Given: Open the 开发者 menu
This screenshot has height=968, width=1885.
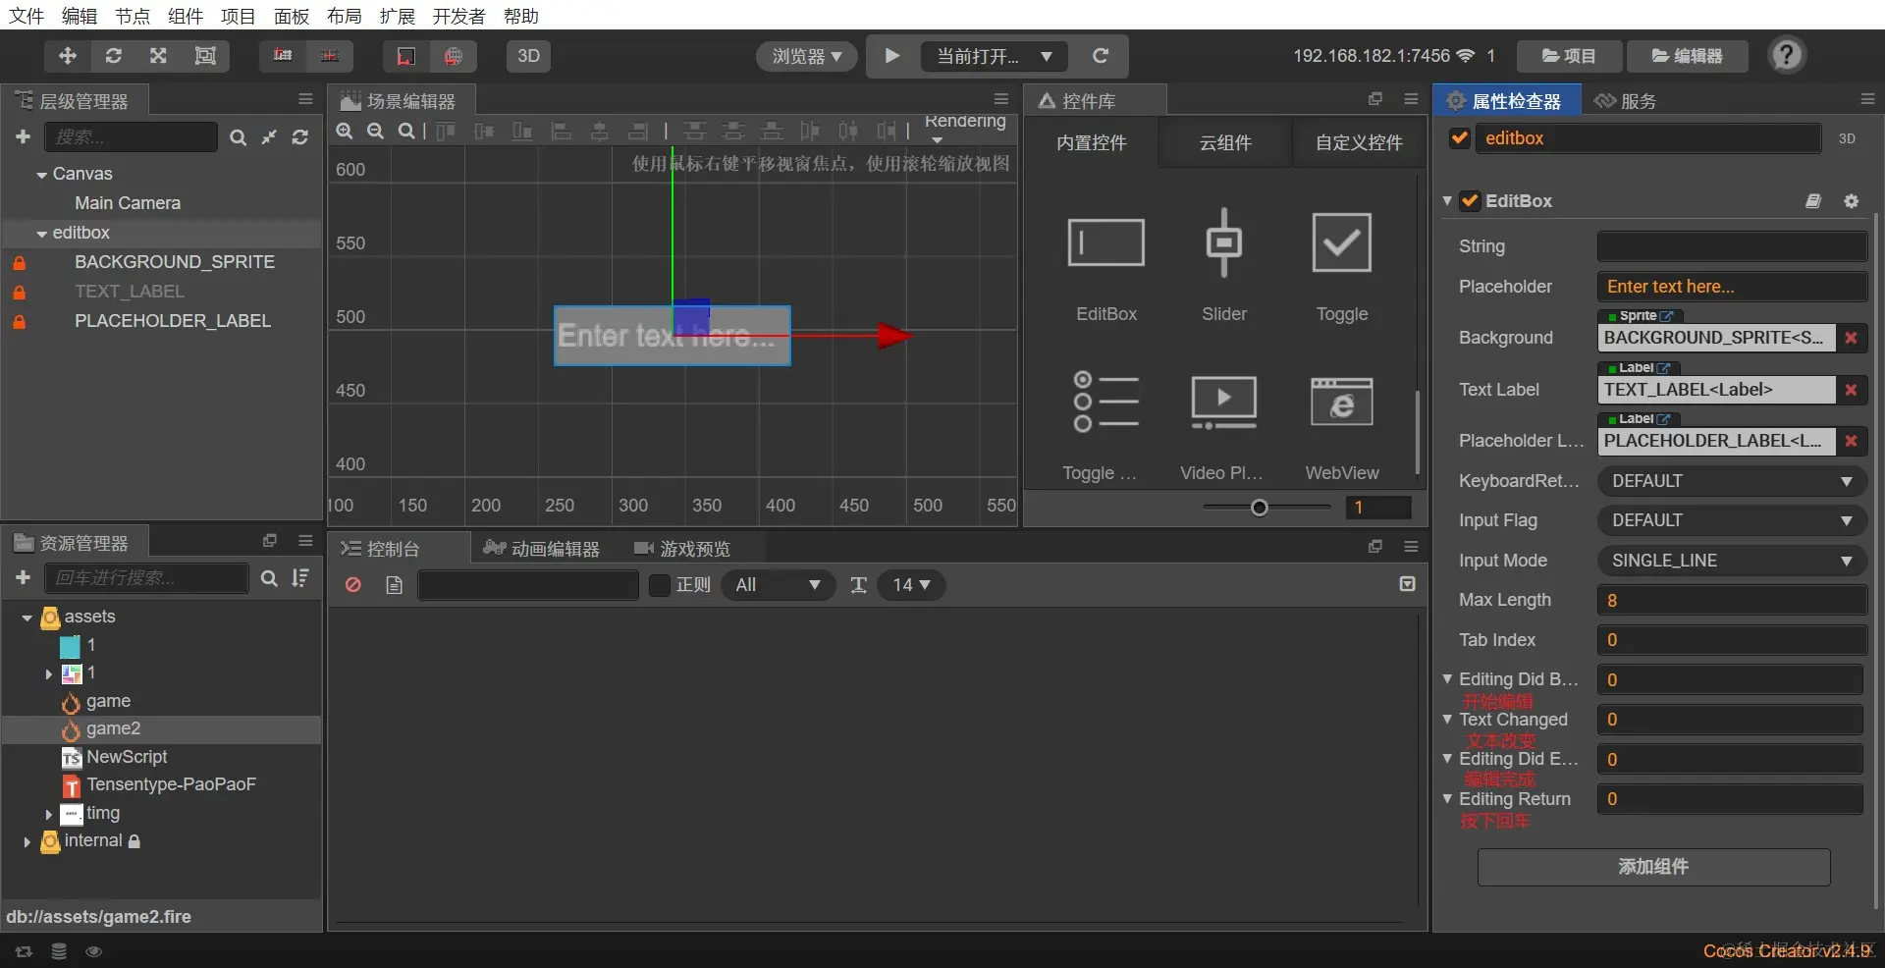Looking at the screenshot, I should coord(458,16).
